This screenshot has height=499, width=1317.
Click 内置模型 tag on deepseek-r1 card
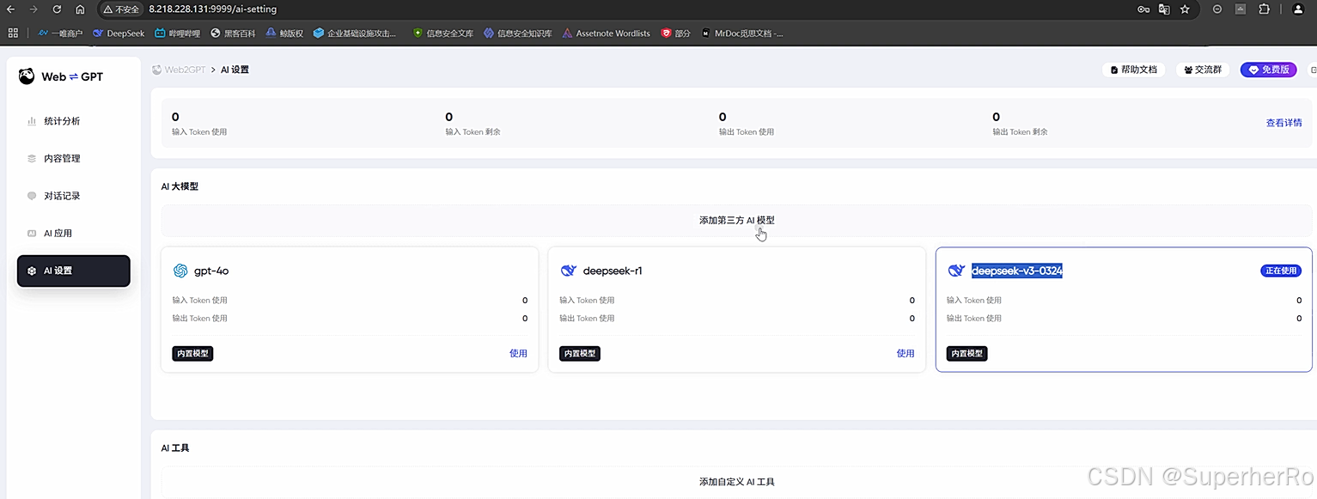point(580,353)
